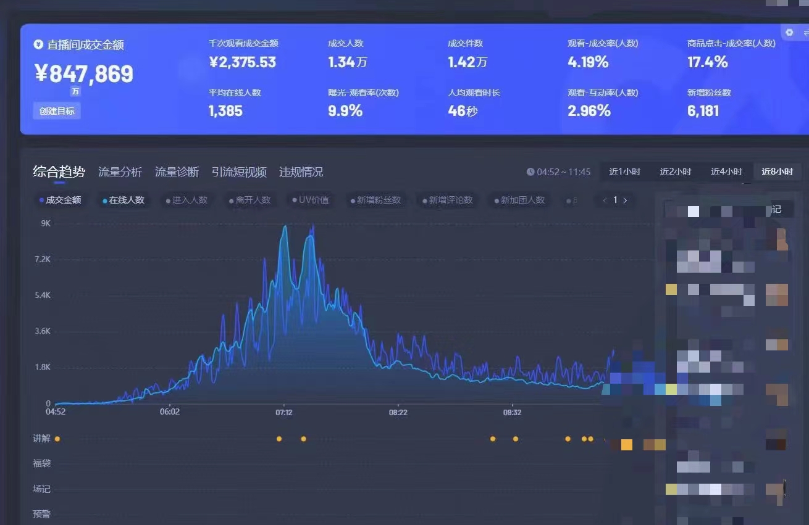Select the 近8小时 time range
The height and width of the screenshot is (525, 809).
[x=778, y=172]
